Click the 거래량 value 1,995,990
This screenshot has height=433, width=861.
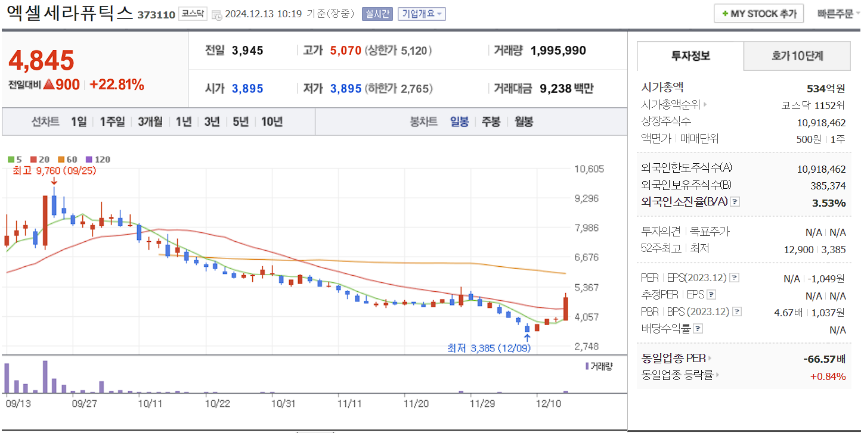tap(558, 51)
